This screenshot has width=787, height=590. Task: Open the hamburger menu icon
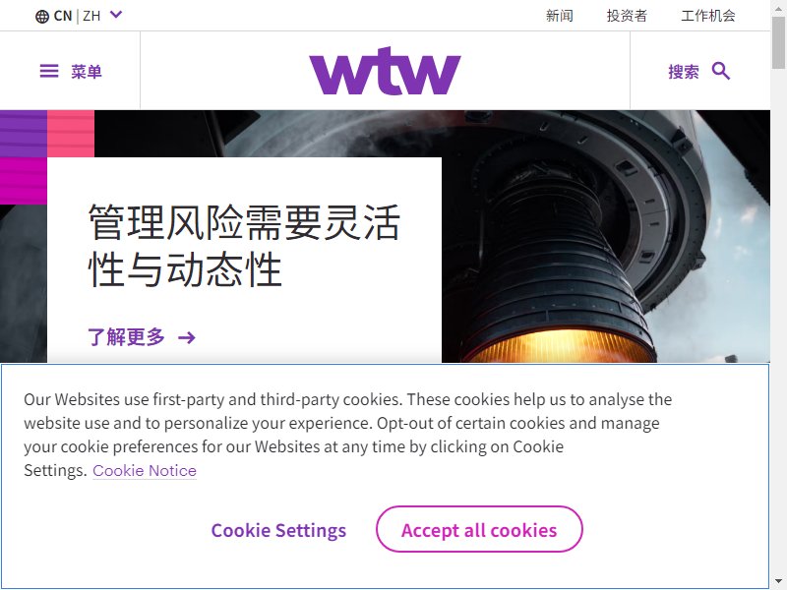pos(49,71)
